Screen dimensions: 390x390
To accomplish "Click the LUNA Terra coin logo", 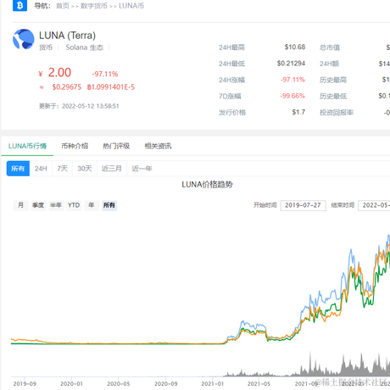I will (x=24, y=39).
